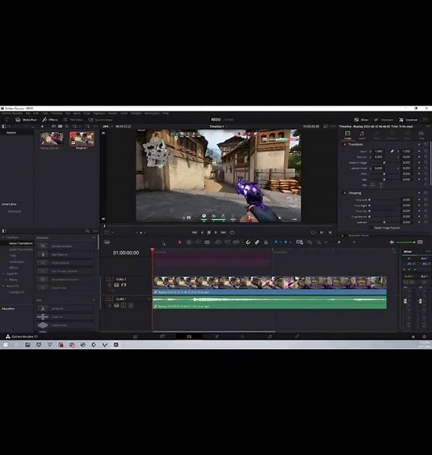Click the Replace Clip icon
Screen dimensions: 432x455
point(236,242)
